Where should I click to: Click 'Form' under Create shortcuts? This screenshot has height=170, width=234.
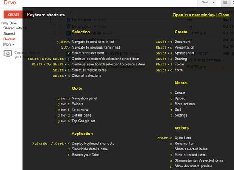point(179,70)
